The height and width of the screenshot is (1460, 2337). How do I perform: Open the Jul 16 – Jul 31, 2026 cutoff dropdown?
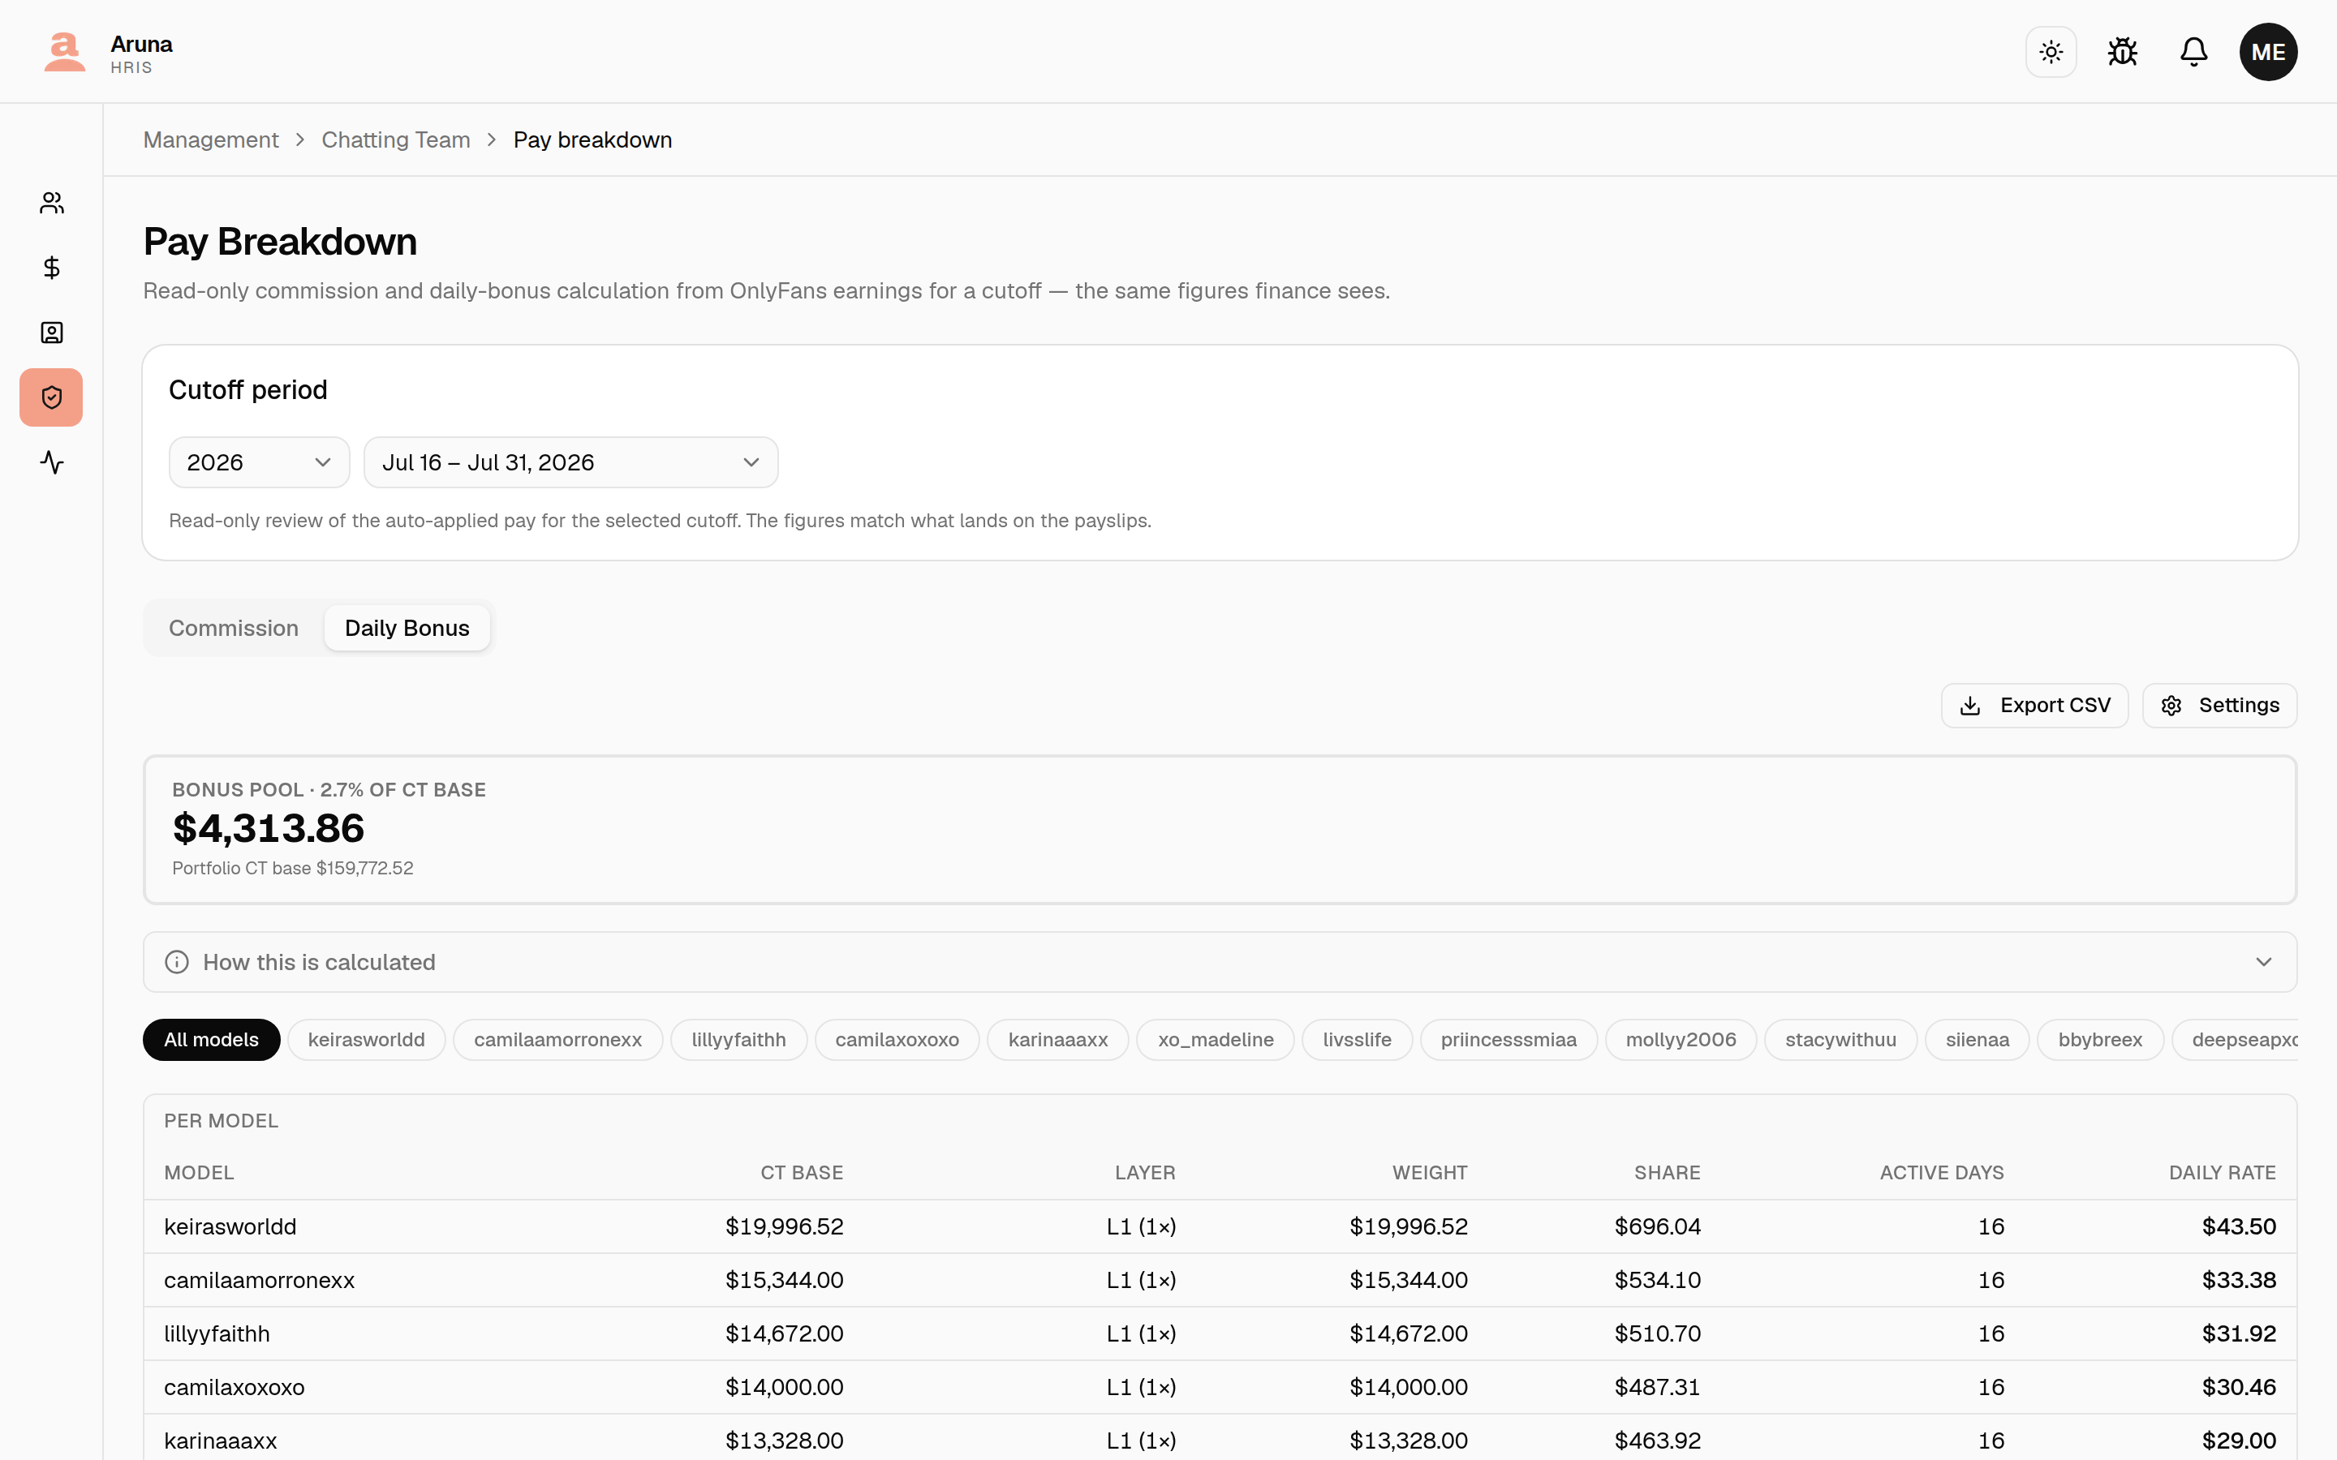(570, 462)
